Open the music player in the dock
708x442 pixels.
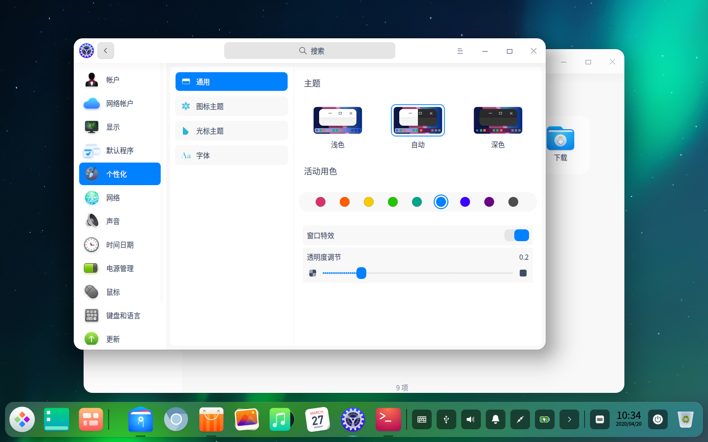281,419
